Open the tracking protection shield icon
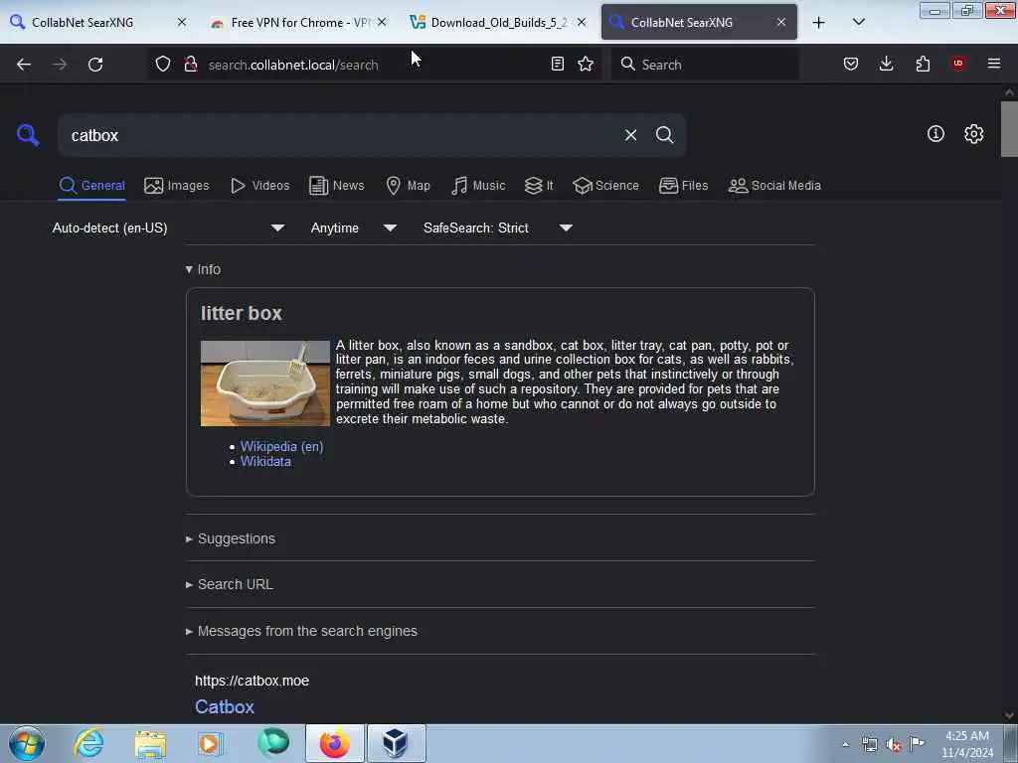The height and width of the screenshot is (763, 1018). coord(163,64)
